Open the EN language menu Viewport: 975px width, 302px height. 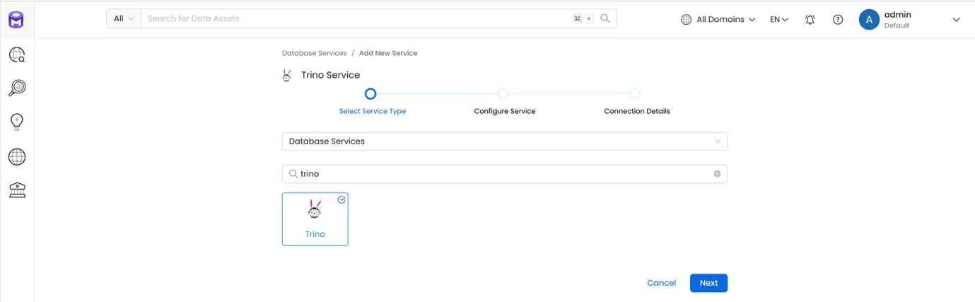[x=779, y=20]
